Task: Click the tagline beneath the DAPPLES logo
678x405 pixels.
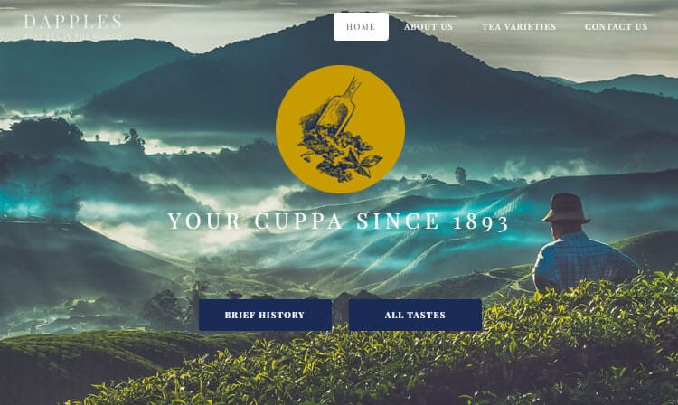Action: pyautogui.click(x=73, y=36)
